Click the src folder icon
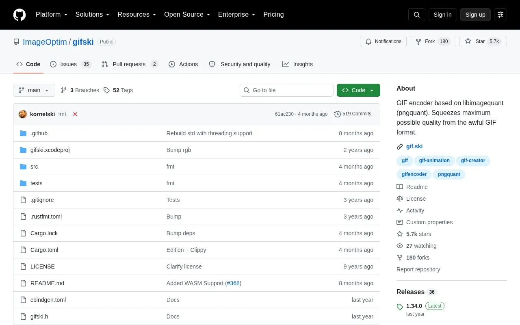This screenshot has width=520, height=325. click(x=23, y=167)
